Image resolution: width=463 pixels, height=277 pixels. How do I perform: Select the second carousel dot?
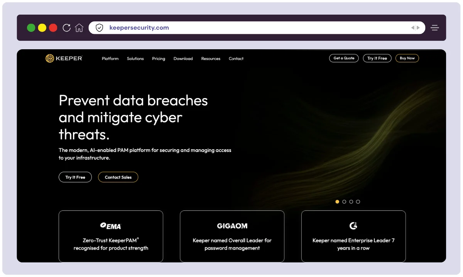pos(344,202)
